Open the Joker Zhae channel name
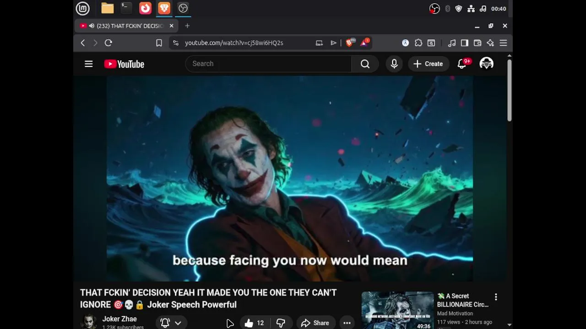Viewport: 586px width, 329px height. 119,319
